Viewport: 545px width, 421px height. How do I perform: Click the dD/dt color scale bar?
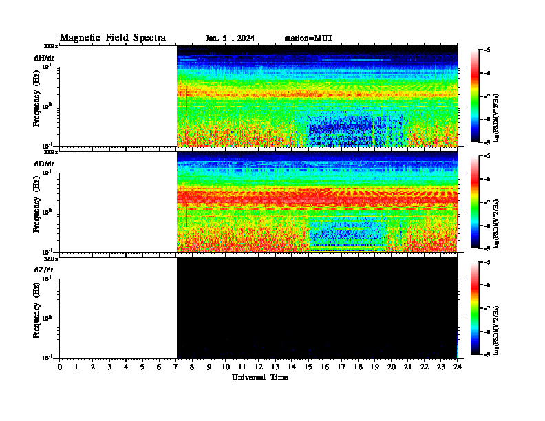pyautogui.click(x=475, y=202)
